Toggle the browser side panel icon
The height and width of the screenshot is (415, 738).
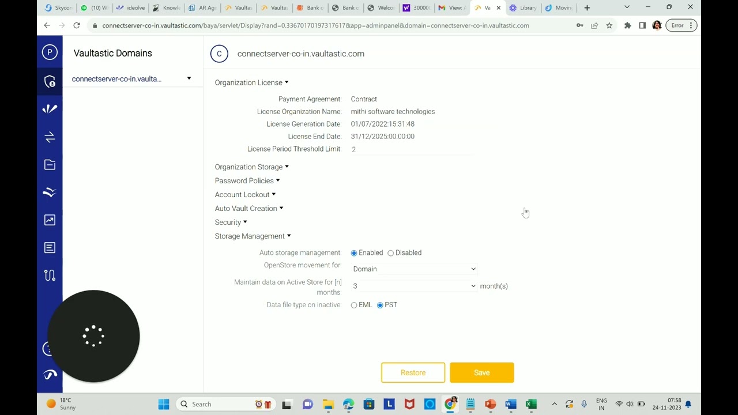[642, 25]
